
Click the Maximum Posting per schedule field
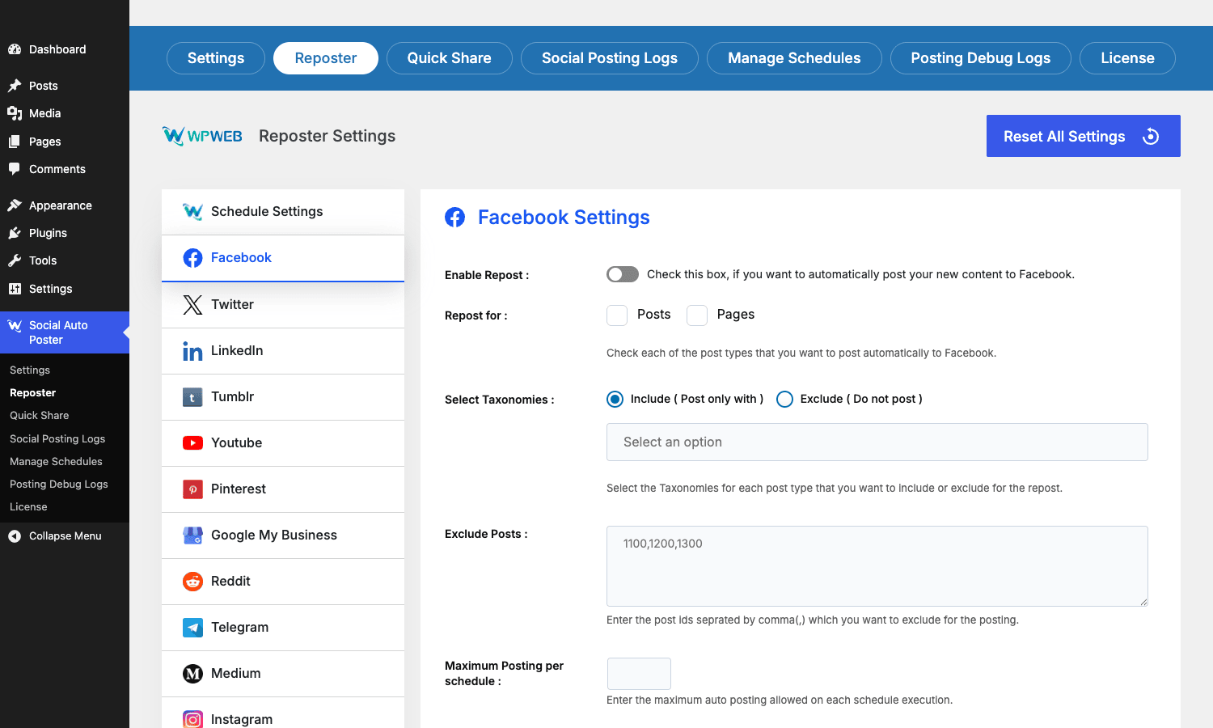639,674
